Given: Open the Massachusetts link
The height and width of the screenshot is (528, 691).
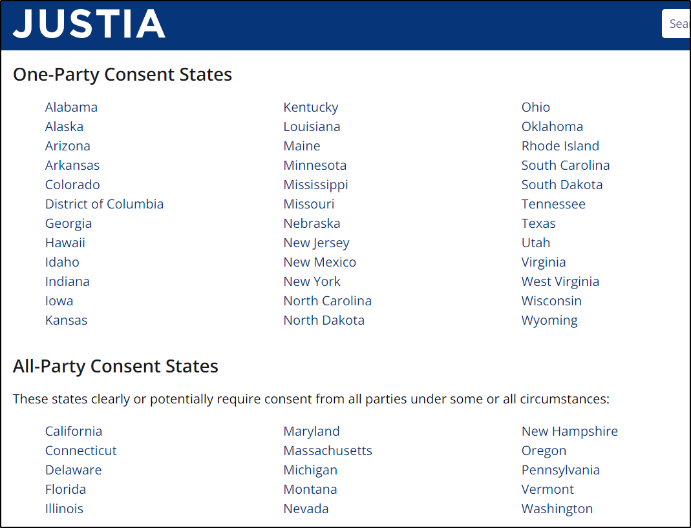Looking at the screenshot, I should tap(328, 450).
